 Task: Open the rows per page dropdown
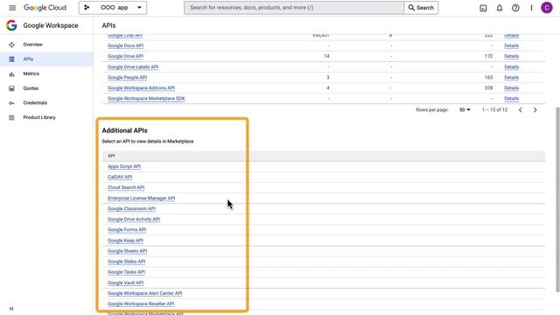[x=465, y=110]
